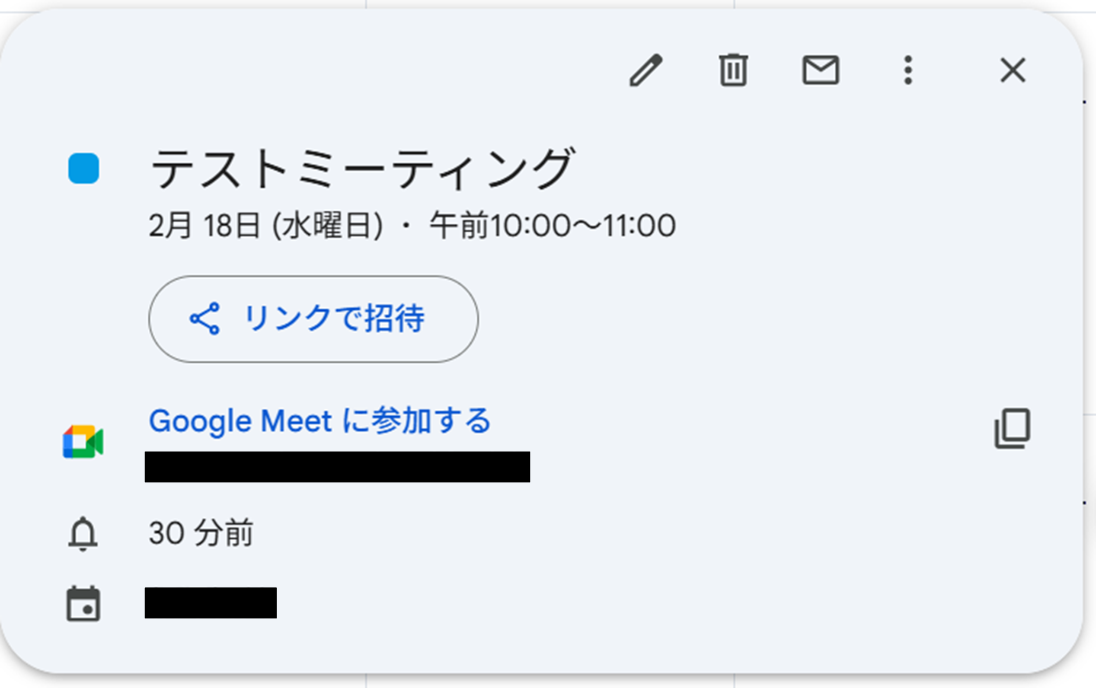
Task: Open the three-dot options menu
Action: tap(908, 70)
